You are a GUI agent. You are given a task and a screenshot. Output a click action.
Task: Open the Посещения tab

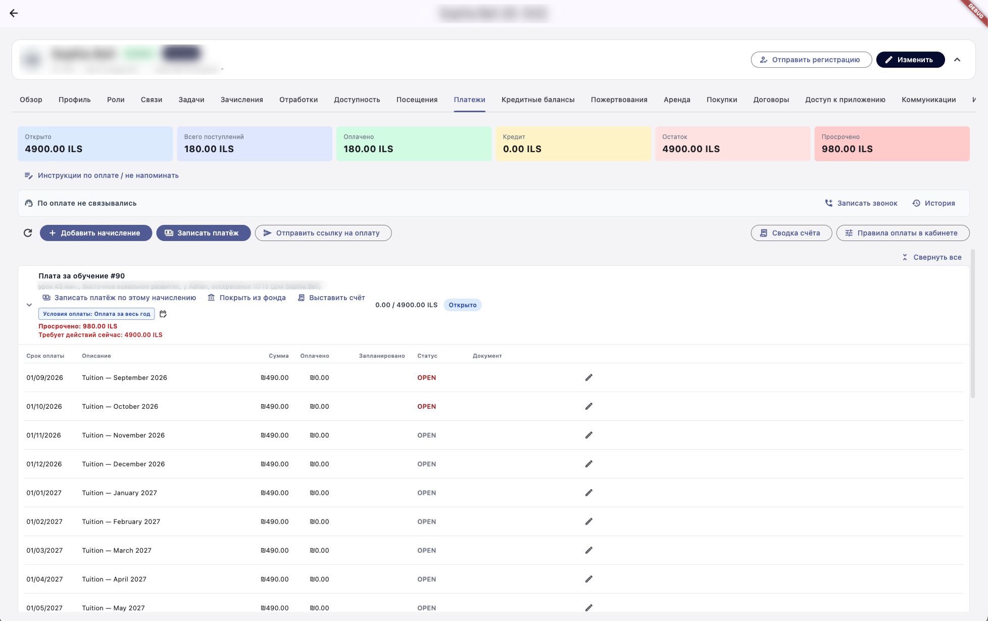pos(417,100)
